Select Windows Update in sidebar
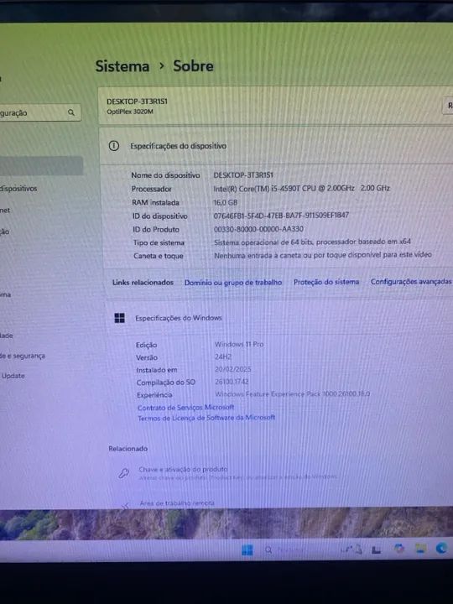 13,376
